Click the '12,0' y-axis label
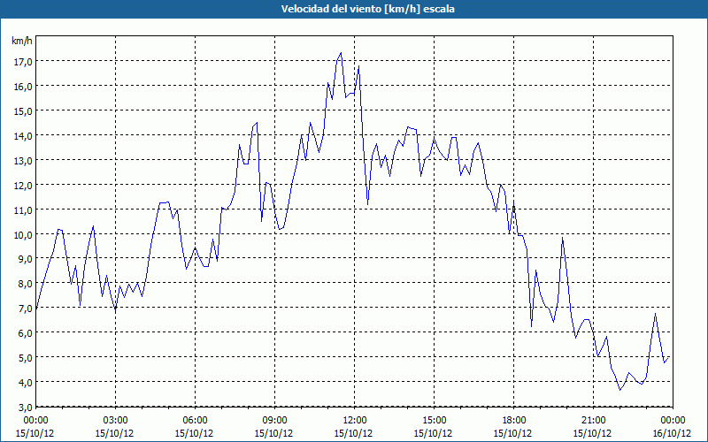Image resolution: width=708 pixels, height=442 pixels. pos(23,186)
